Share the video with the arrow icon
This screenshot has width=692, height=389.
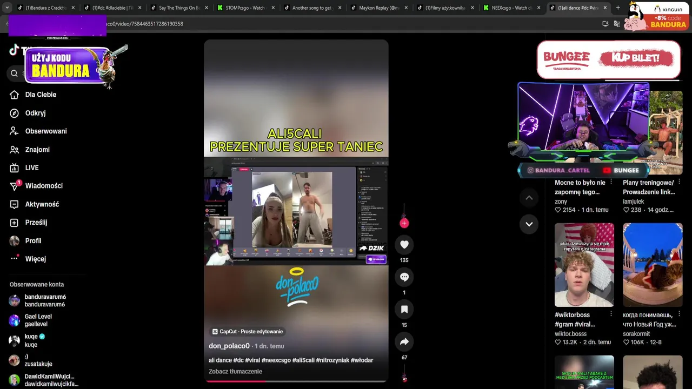(404, 341)
